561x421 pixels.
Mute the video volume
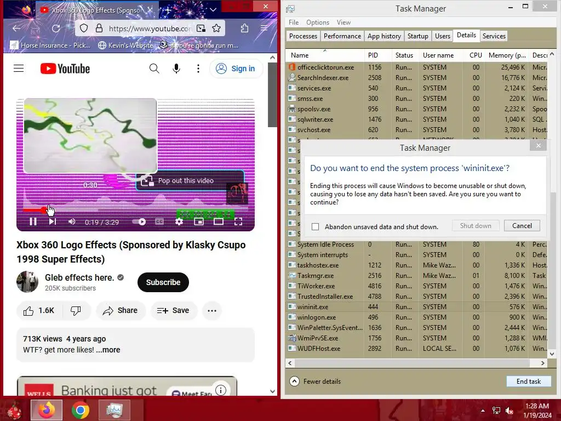(72, 222)
